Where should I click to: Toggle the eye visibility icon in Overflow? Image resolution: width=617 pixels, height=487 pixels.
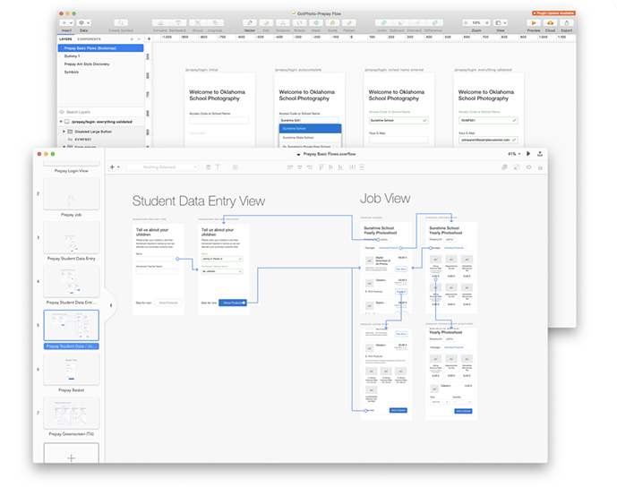coord(528,167)
